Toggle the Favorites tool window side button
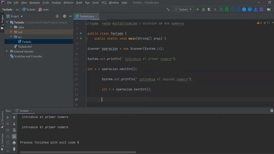 [2, 142]
